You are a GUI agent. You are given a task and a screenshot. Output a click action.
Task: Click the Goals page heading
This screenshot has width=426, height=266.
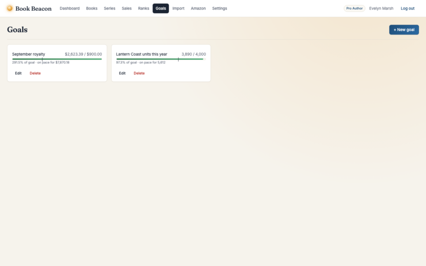pos(17,30)
